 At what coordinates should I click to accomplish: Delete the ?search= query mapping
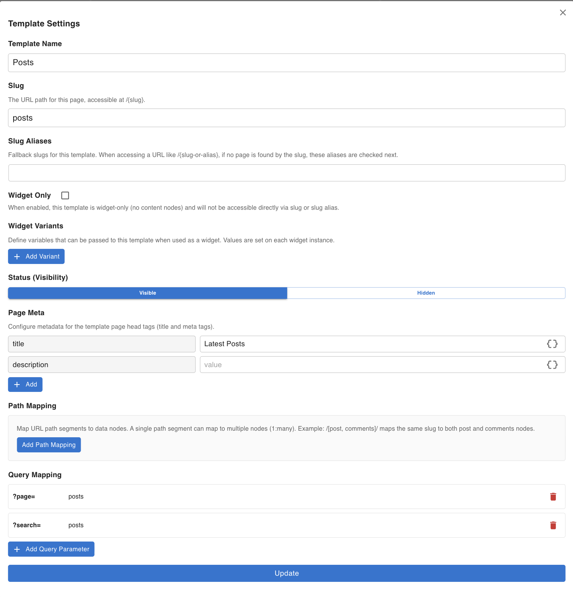(553, 525)
